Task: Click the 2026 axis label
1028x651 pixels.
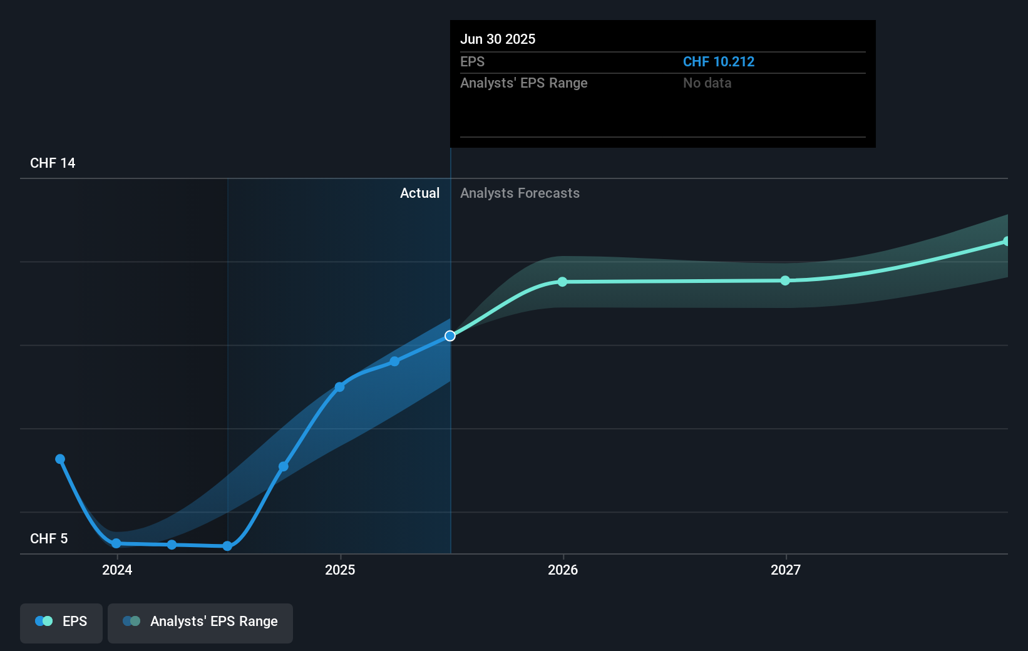Action: click(x=563, y=570)
